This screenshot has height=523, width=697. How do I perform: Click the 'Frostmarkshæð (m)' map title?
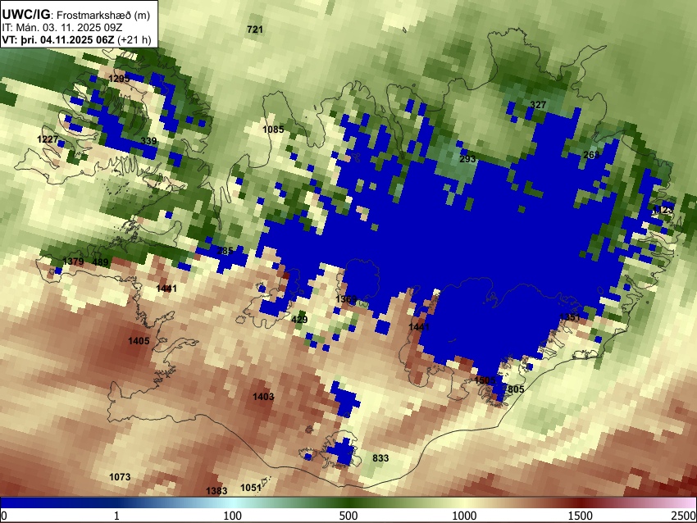coord(103,15)
